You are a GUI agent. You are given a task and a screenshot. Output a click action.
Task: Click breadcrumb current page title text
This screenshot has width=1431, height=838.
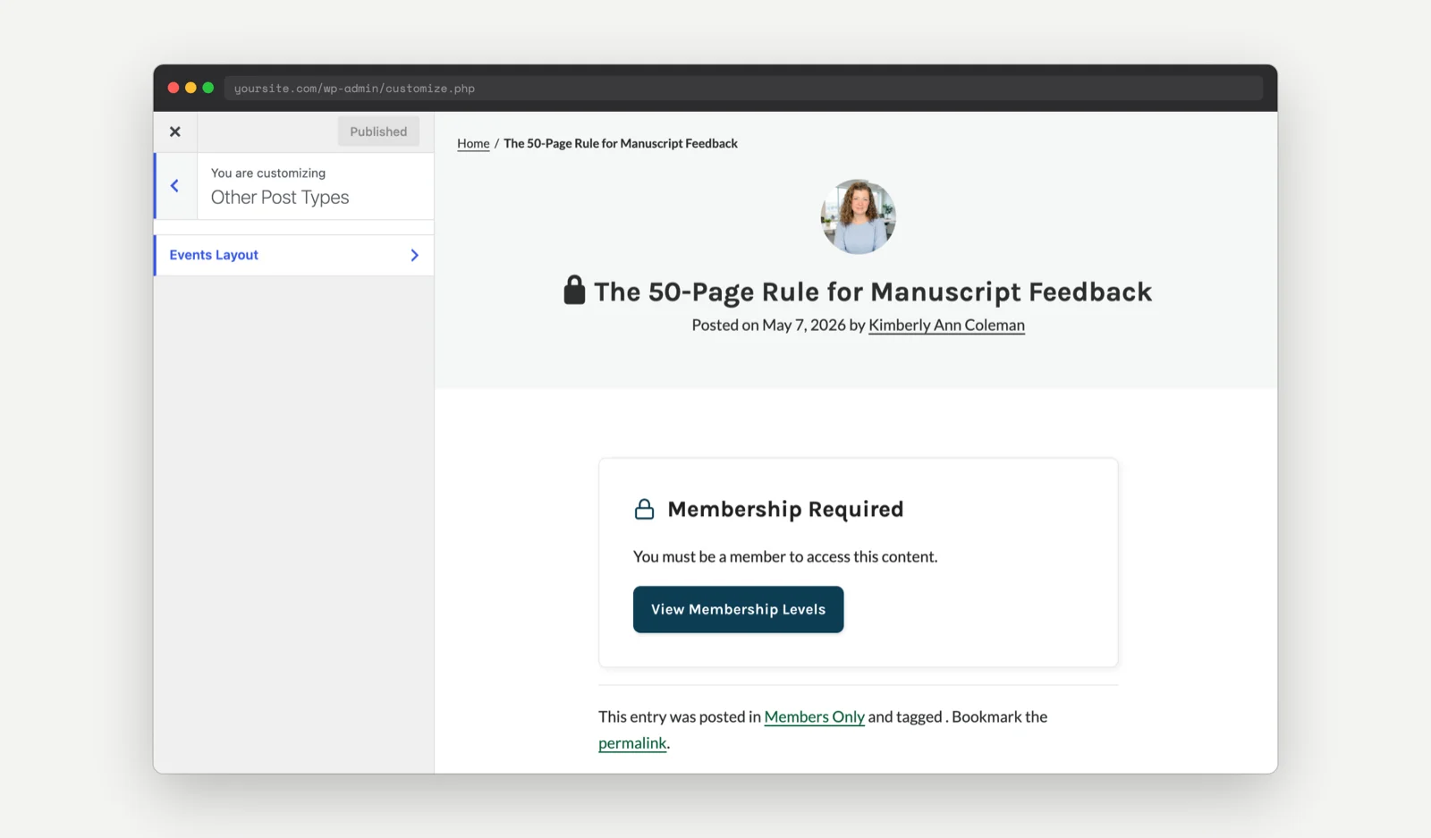click(621, 143)
